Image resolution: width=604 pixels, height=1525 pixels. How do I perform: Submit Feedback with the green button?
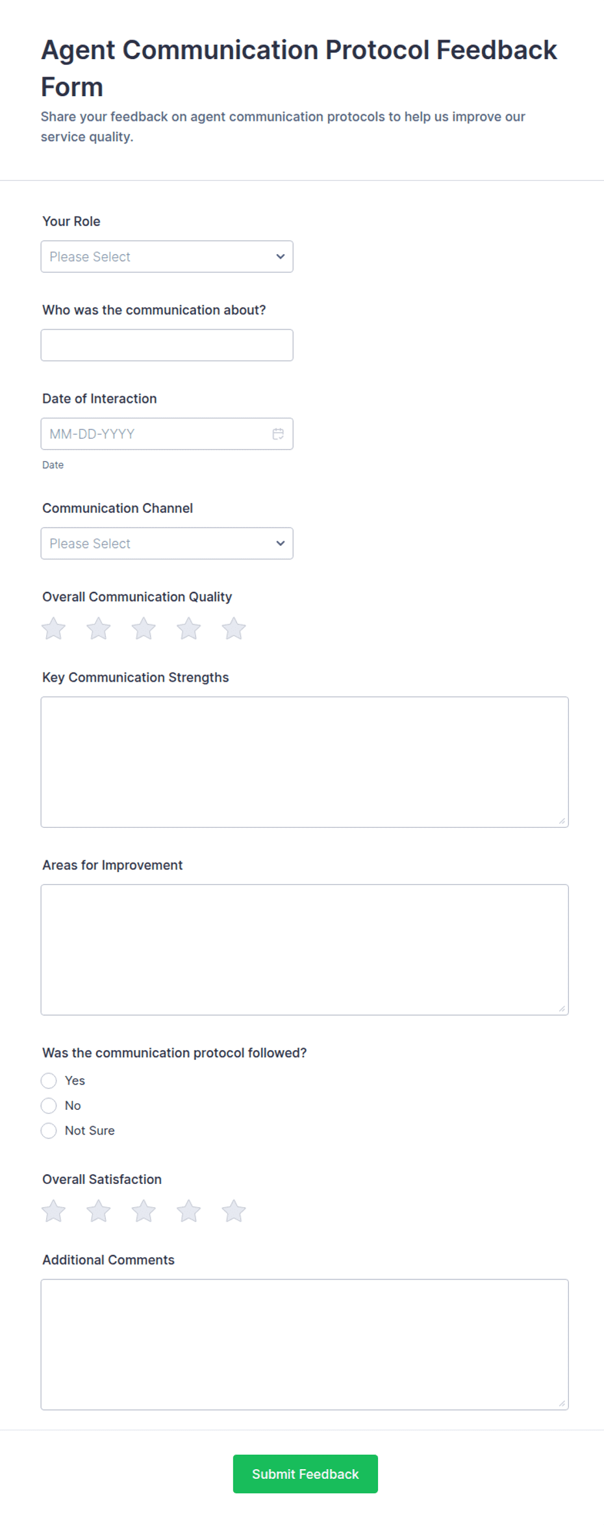pos(305,1474)
